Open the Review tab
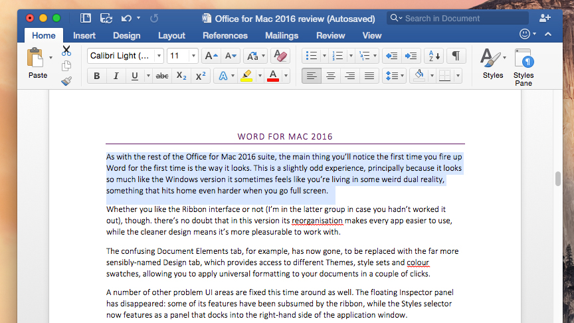The image size is (574, 323). tap(331, 35)
